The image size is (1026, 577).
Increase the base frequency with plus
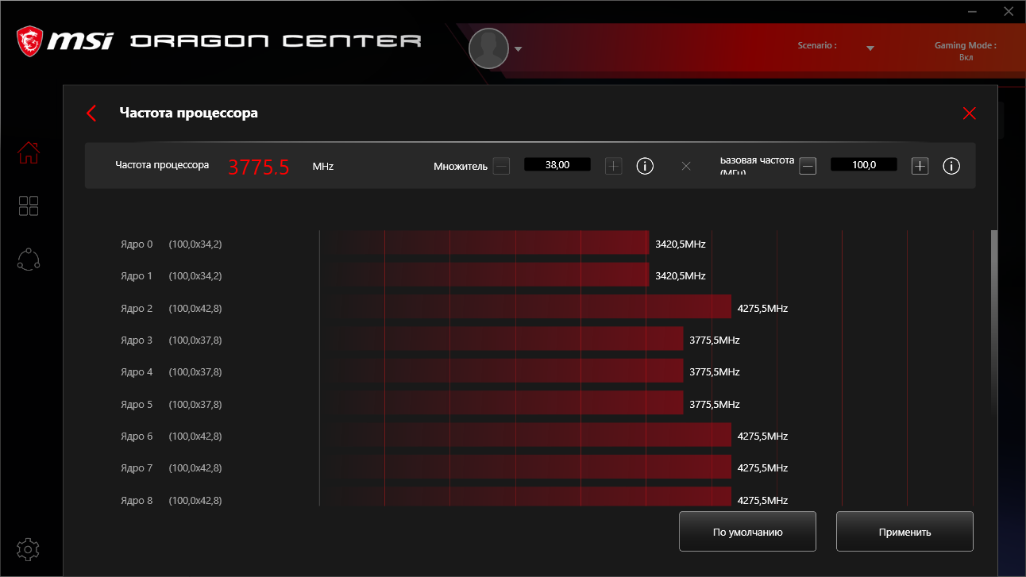(920, 166)
